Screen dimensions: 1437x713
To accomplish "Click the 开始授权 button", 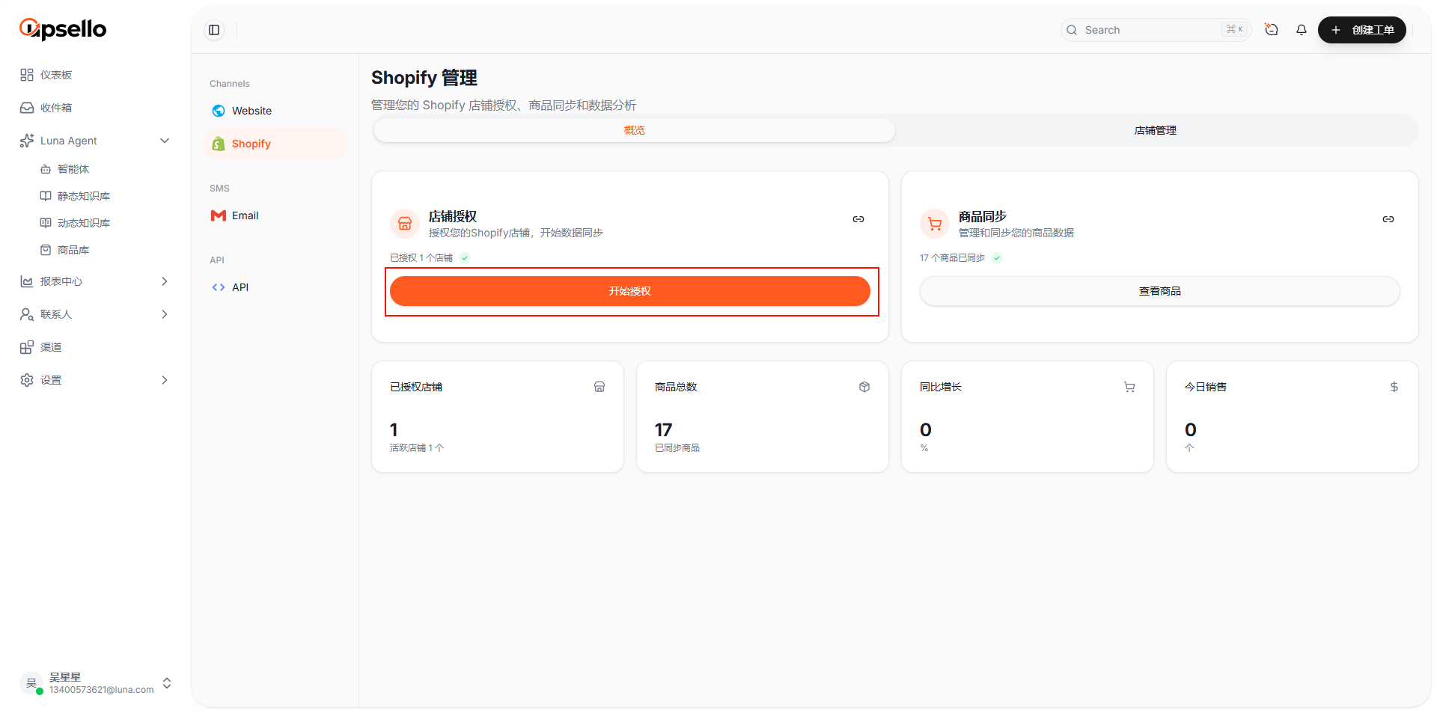I will [x=630, y=291].
